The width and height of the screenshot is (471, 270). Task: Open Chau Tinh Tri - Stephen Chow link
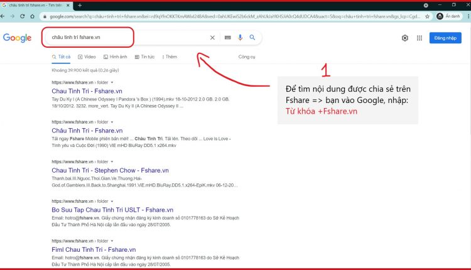tap(110, 170)
